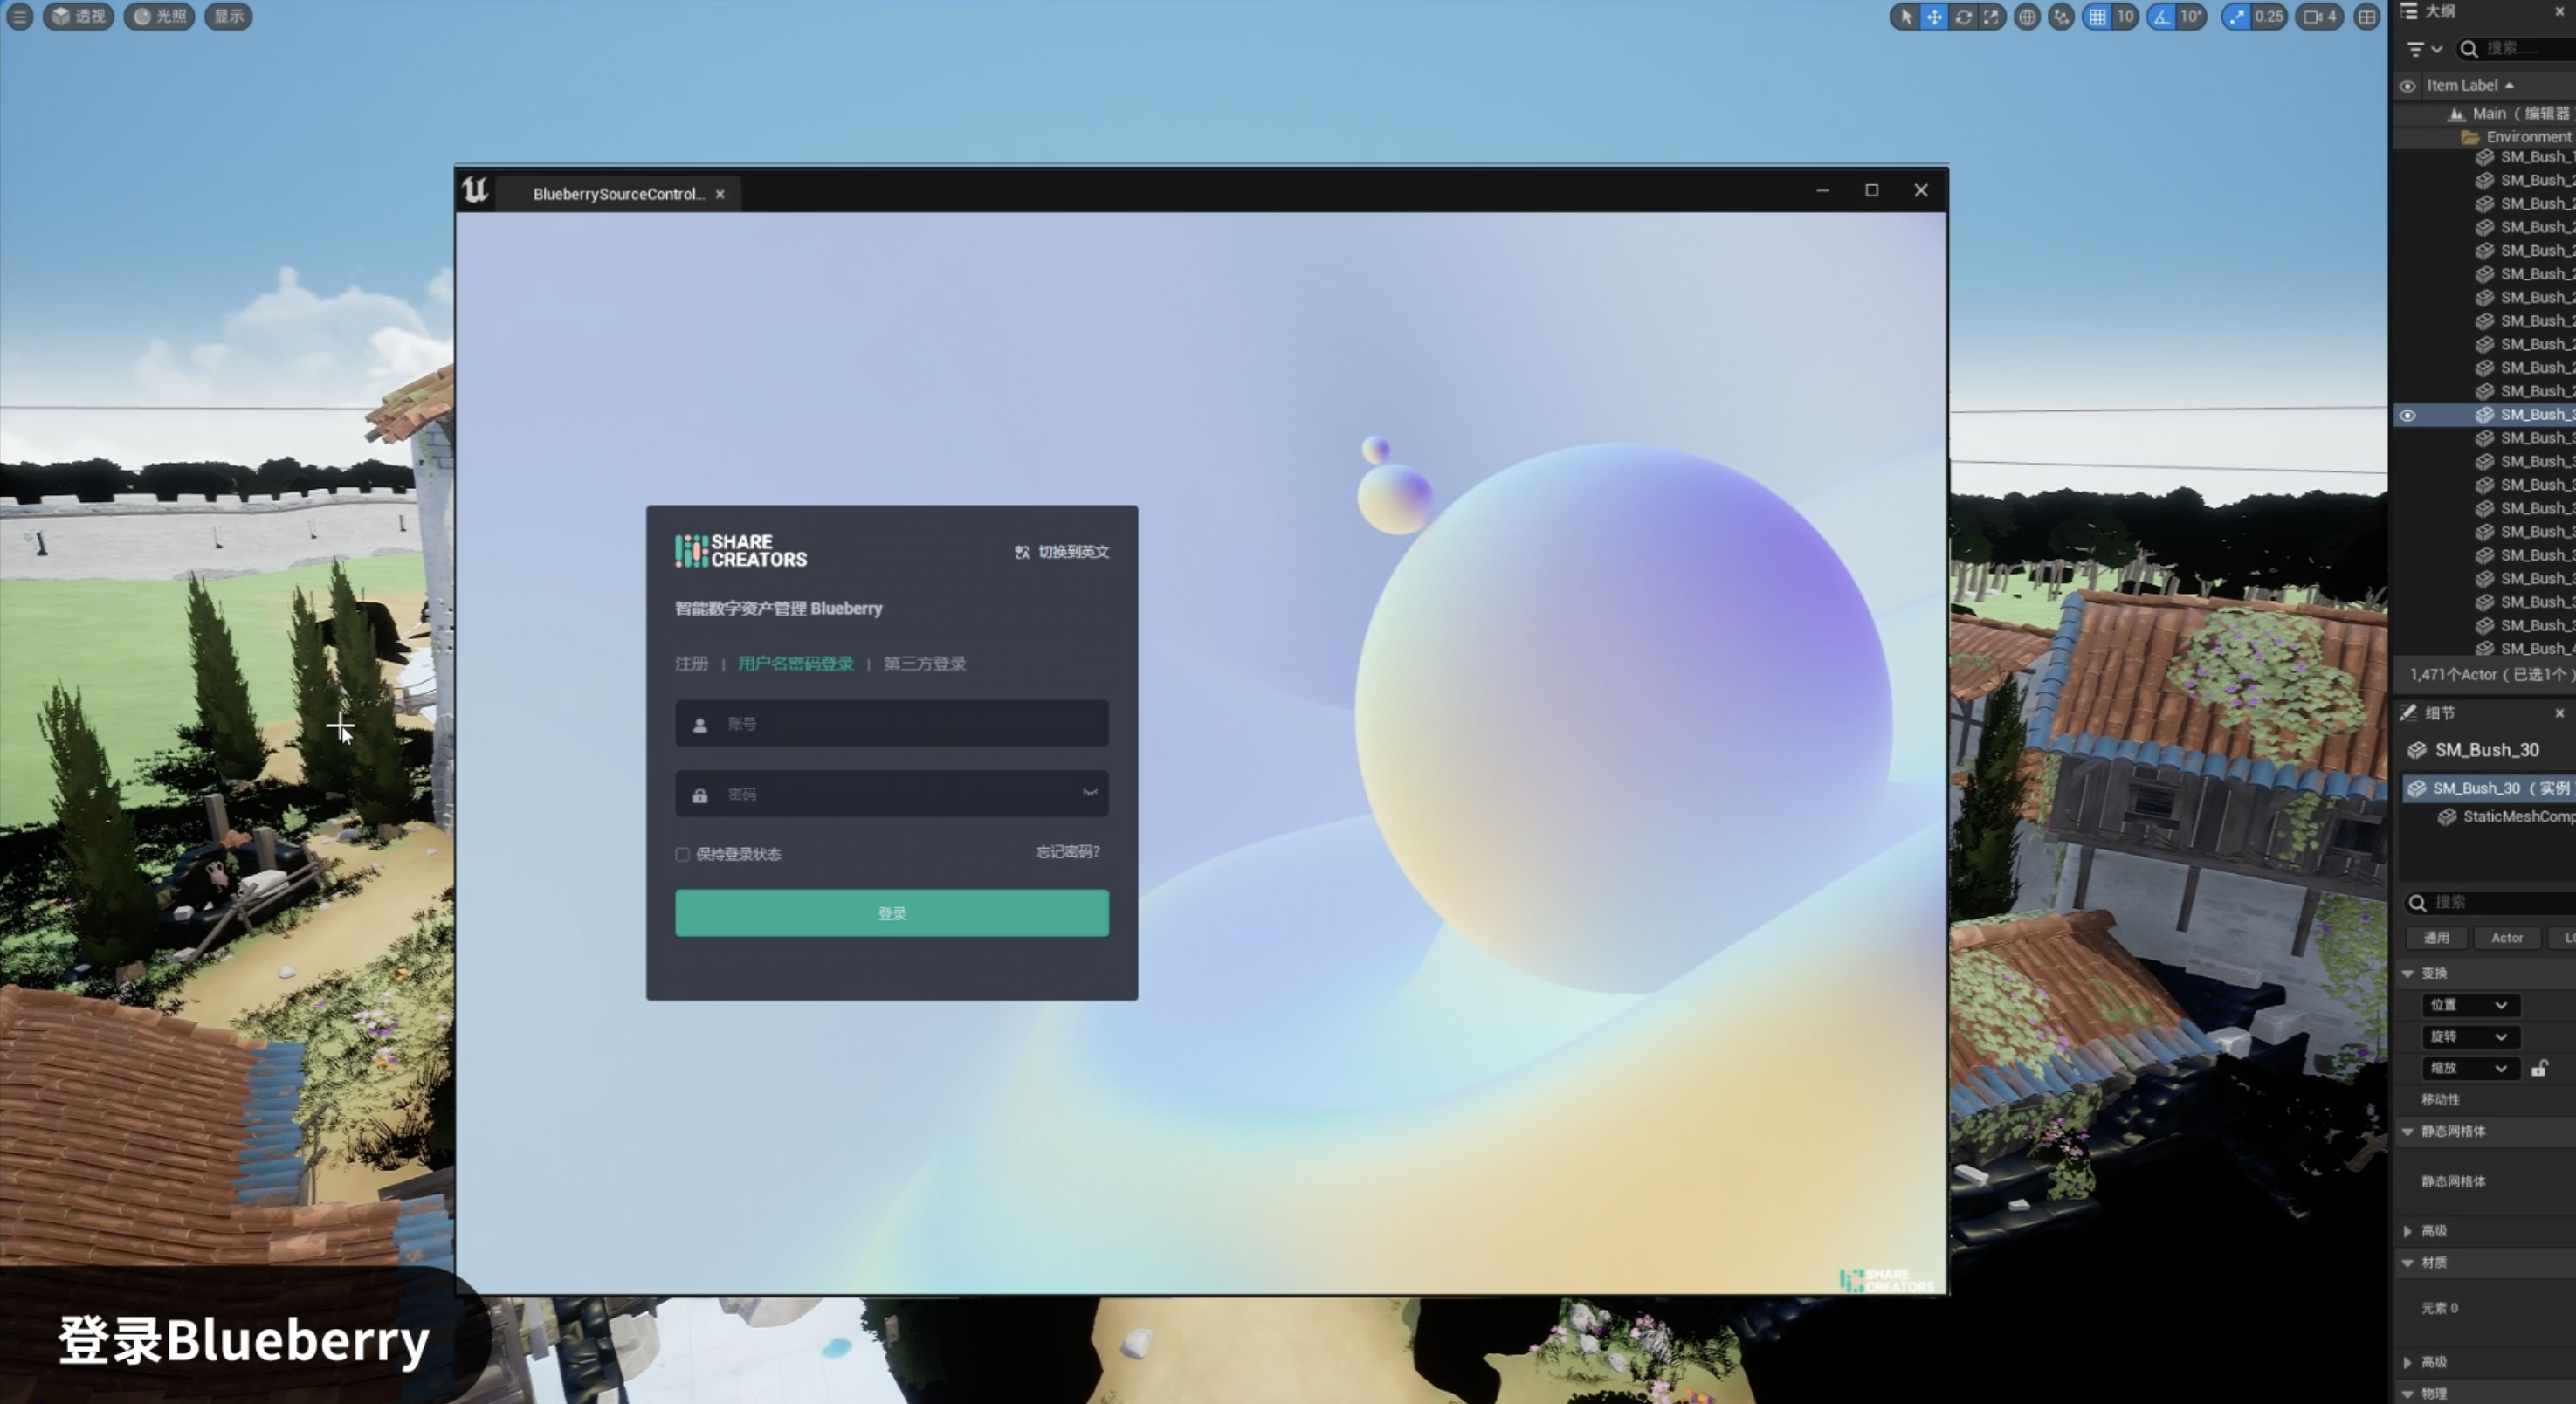Check the 保持登录状态 stay logged in box
The height and width of the screenshot is (1404, 2576).
[682, 854]
